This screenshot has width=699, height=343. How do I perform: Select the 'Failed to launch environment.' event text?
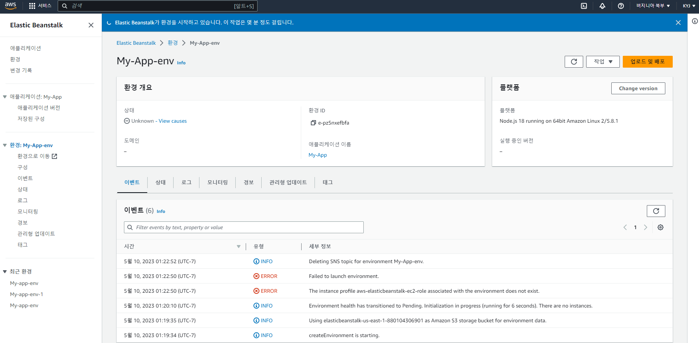coord(344,276)
